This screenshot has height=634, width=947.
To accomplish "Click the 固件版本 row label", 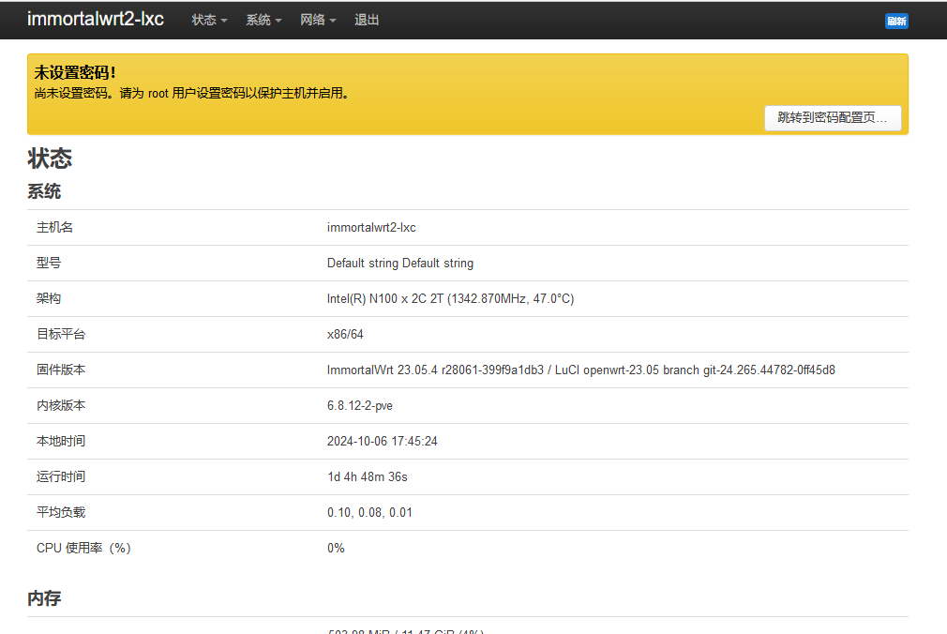I will pyautogui.click(x=61, y=370).
